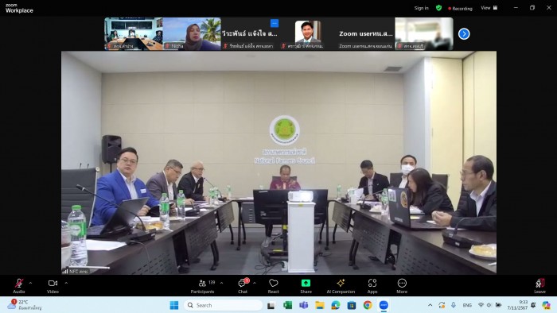
Task: Open the View layout menu
Action: [489, 8]
